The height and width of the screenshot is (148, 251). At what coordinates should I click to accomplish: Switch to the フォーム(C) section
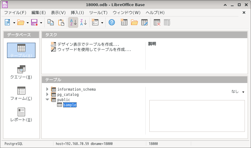point(21,94)
